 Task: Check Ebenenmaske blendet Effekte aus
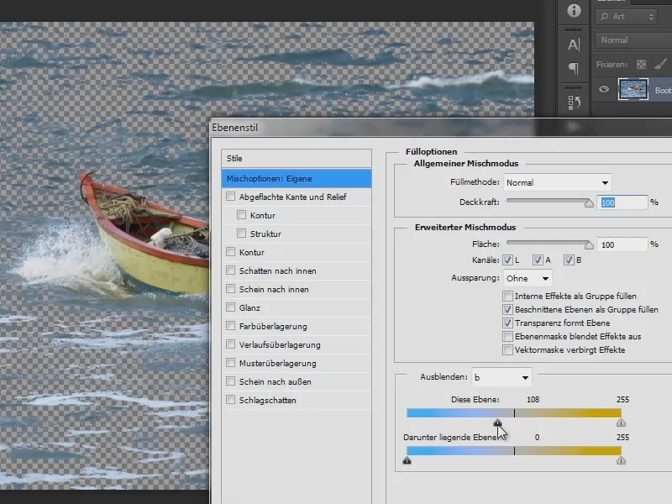508,336
